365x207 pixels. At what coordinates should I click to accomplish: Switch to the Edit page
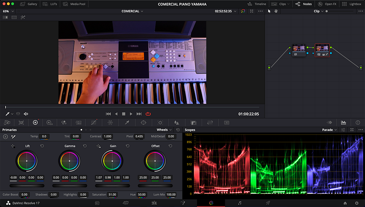tap(154, 203)
